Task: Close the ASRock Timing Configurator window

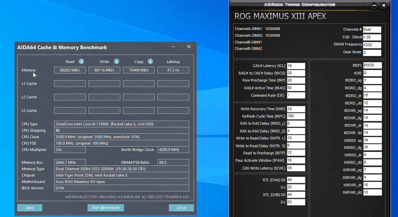Action: (383, 5)
